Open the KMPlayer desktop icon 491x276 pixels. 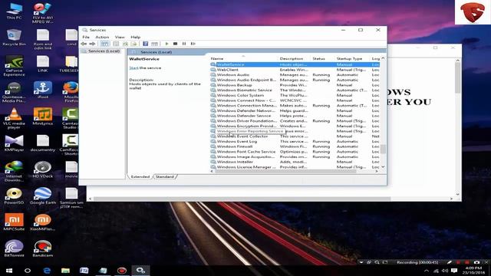point(14,143)
